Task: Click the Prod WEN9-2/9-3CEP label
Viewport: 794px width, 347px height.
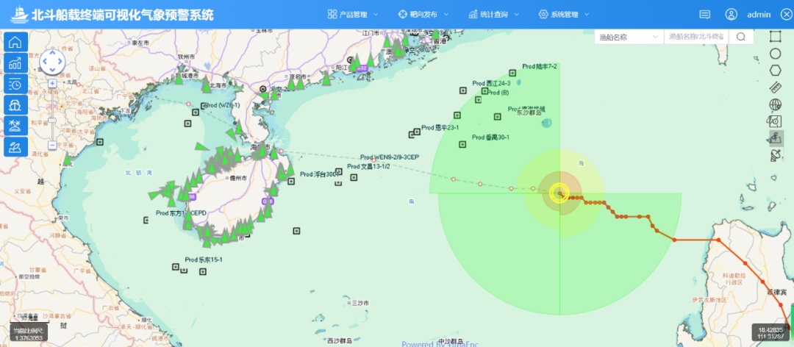Action: 390,157
